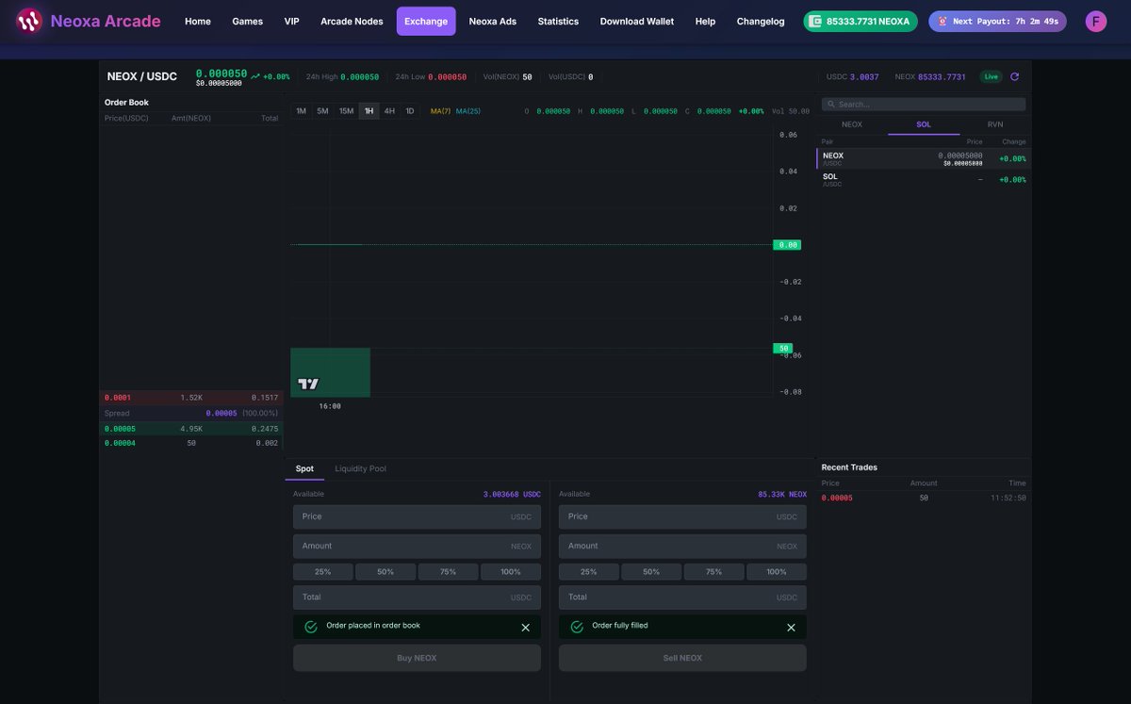The width and height of the screenshot is (1131, 704).
Task: Focus the pair Search field
Action: (924, 105)
